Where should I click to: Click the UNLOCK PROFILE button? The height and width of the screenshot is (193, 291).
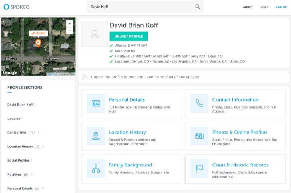(x=129, y=36)
